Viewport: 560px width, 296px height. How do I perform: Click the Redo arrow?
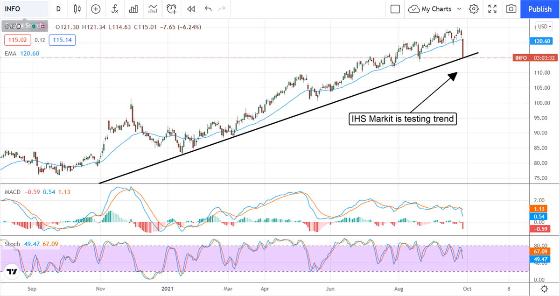[x=222, y=9]
